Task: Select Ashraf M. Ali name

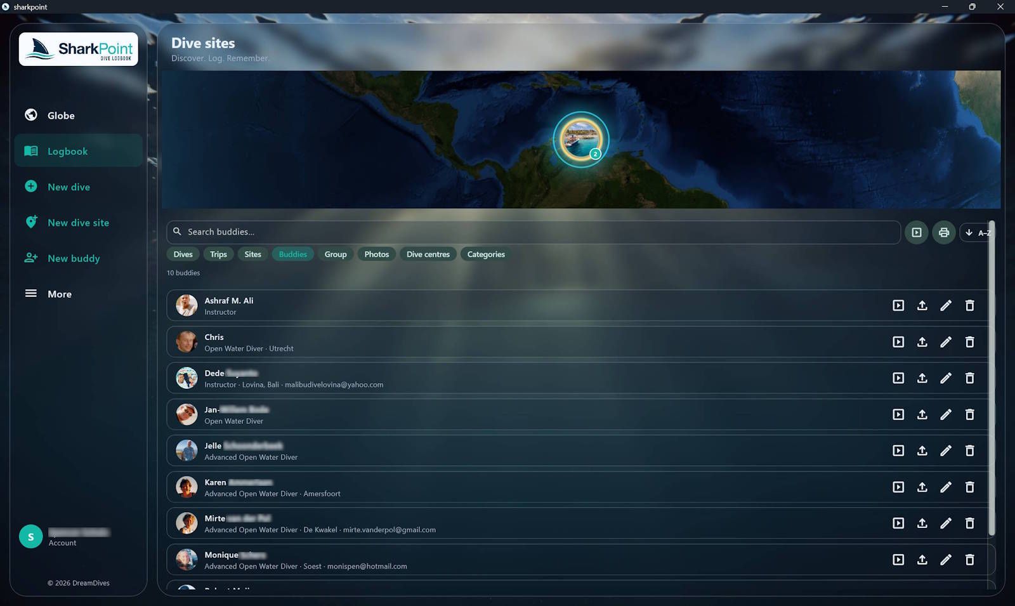Action: (228, 301)
